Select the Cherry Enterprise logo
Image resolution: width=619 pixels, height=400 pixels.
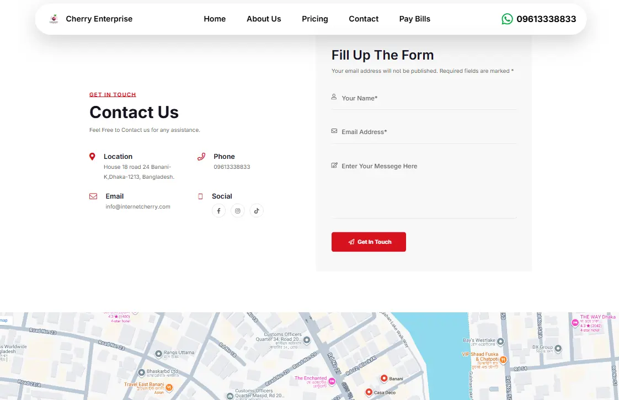click(54, 18)
